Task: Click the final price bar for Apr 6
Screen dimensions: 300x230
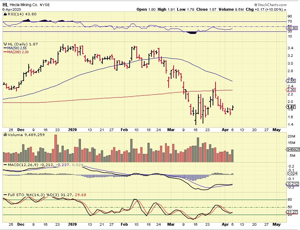Action: pos(233,108)
